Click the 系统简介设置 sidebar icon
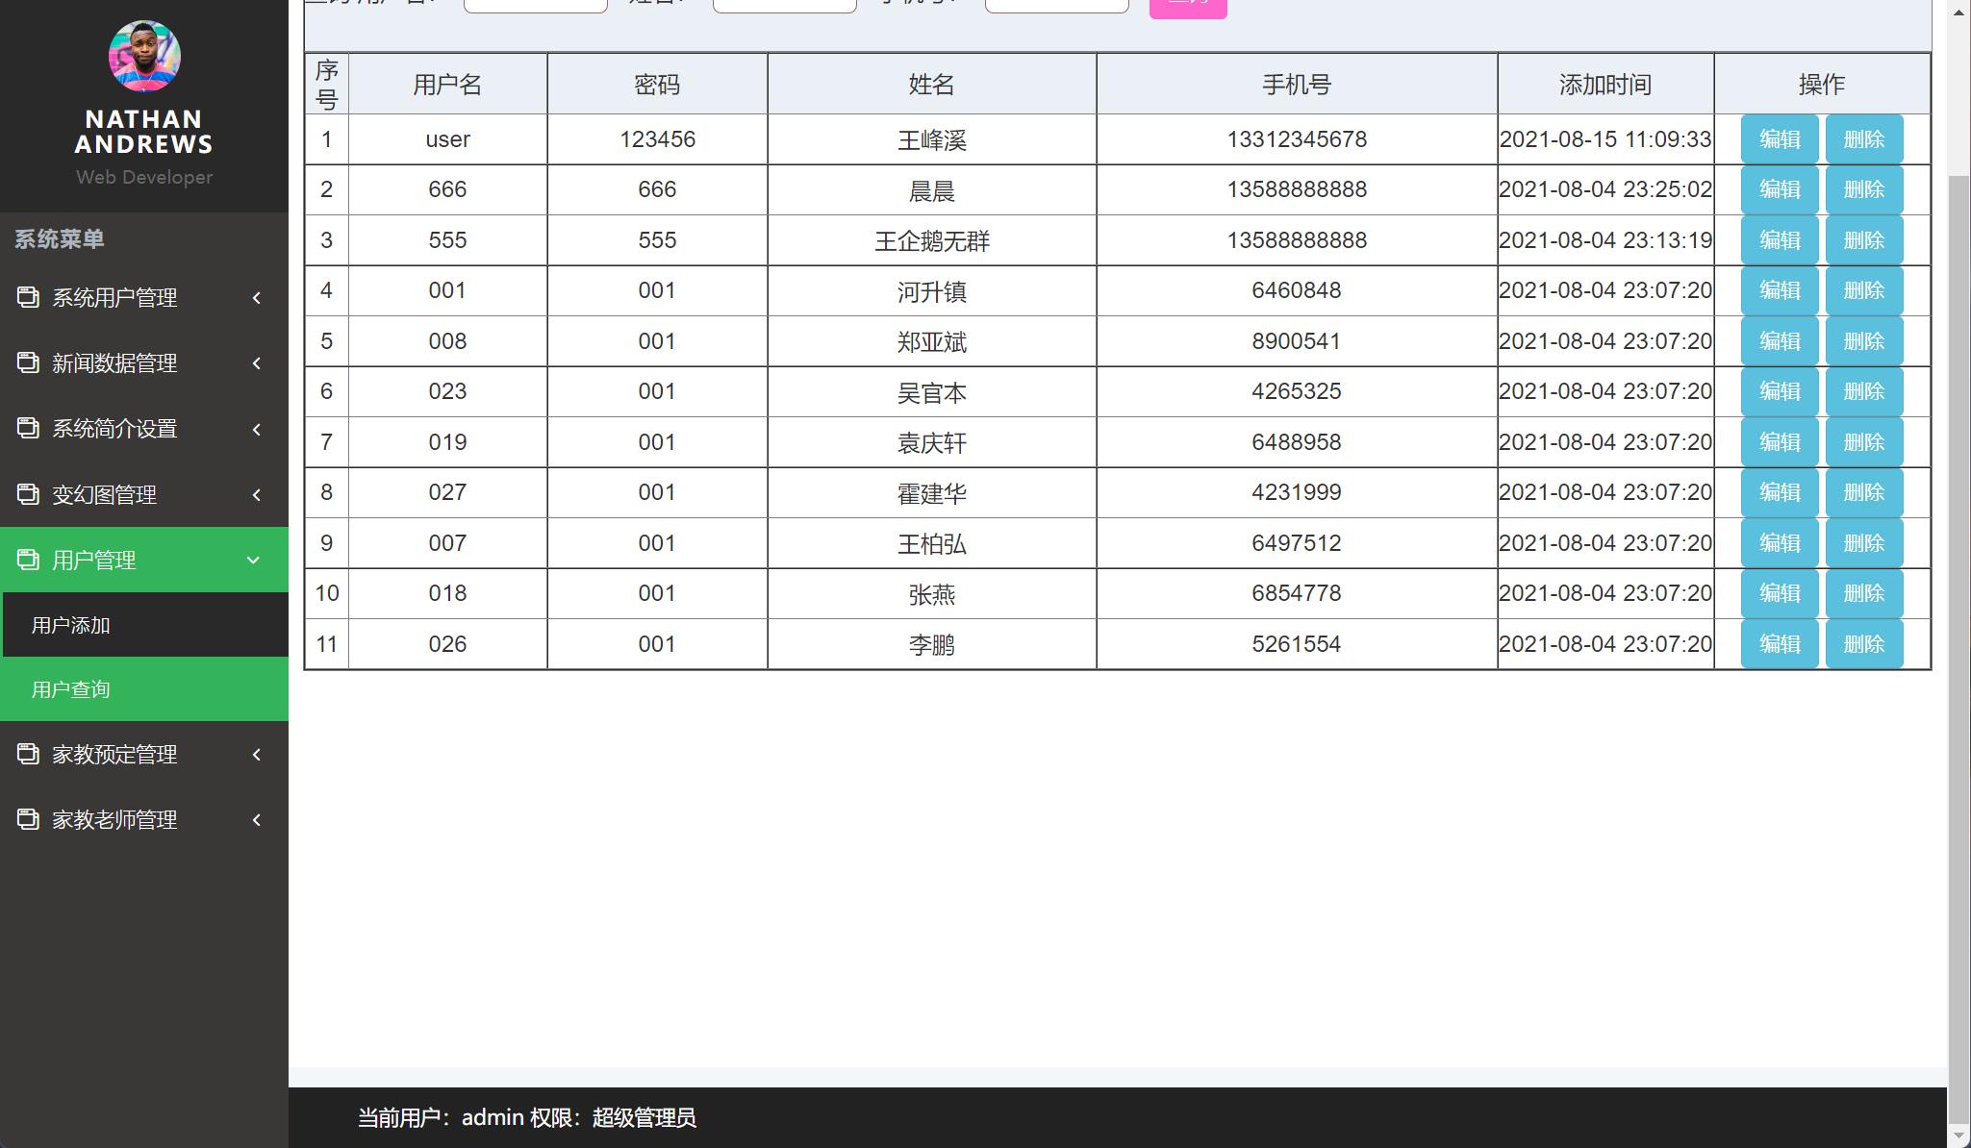1971x1148 pixels. point(27,429)
